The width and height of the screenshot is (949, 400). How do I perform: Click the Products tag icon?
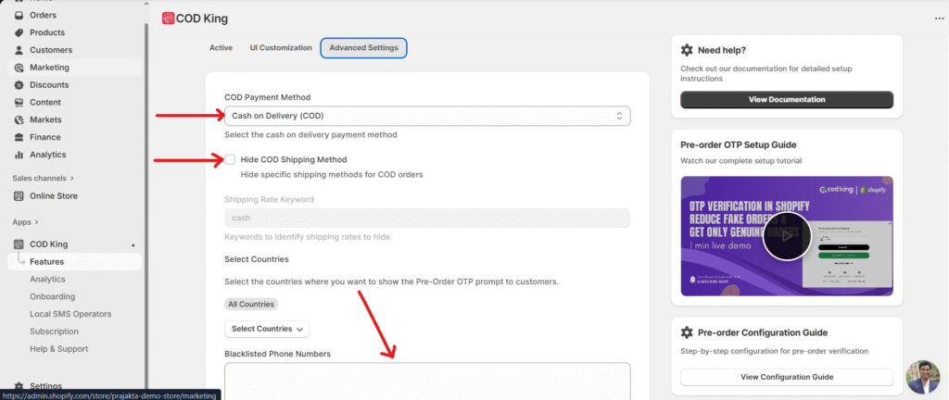(x=20, y=32)
